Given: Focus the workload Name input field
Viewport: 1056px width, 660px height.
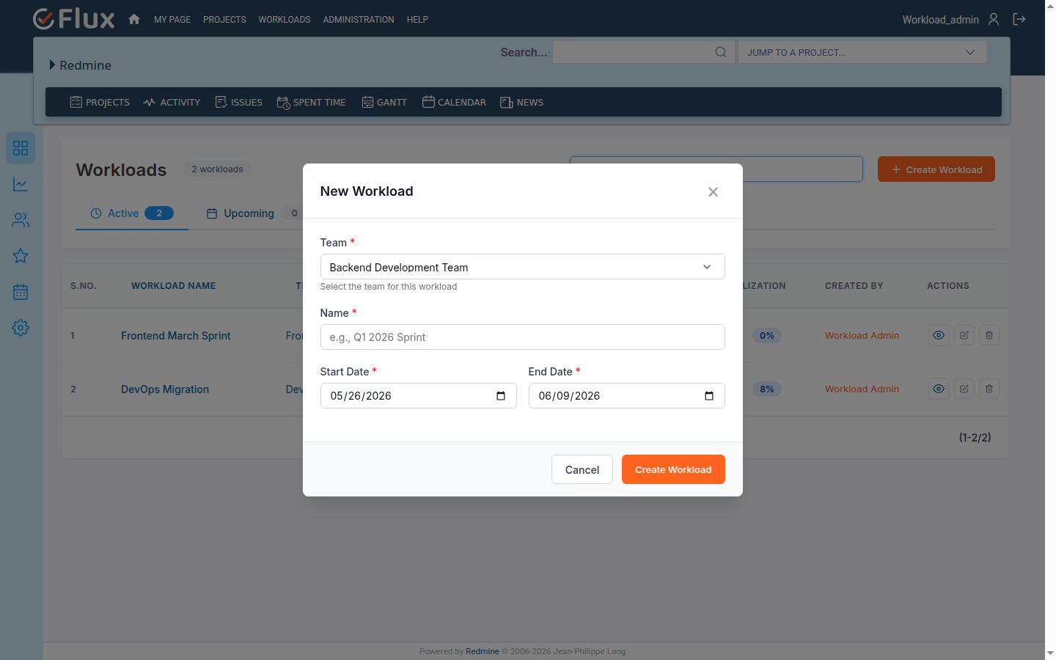Looking at the screenshot, I should 522,337.
